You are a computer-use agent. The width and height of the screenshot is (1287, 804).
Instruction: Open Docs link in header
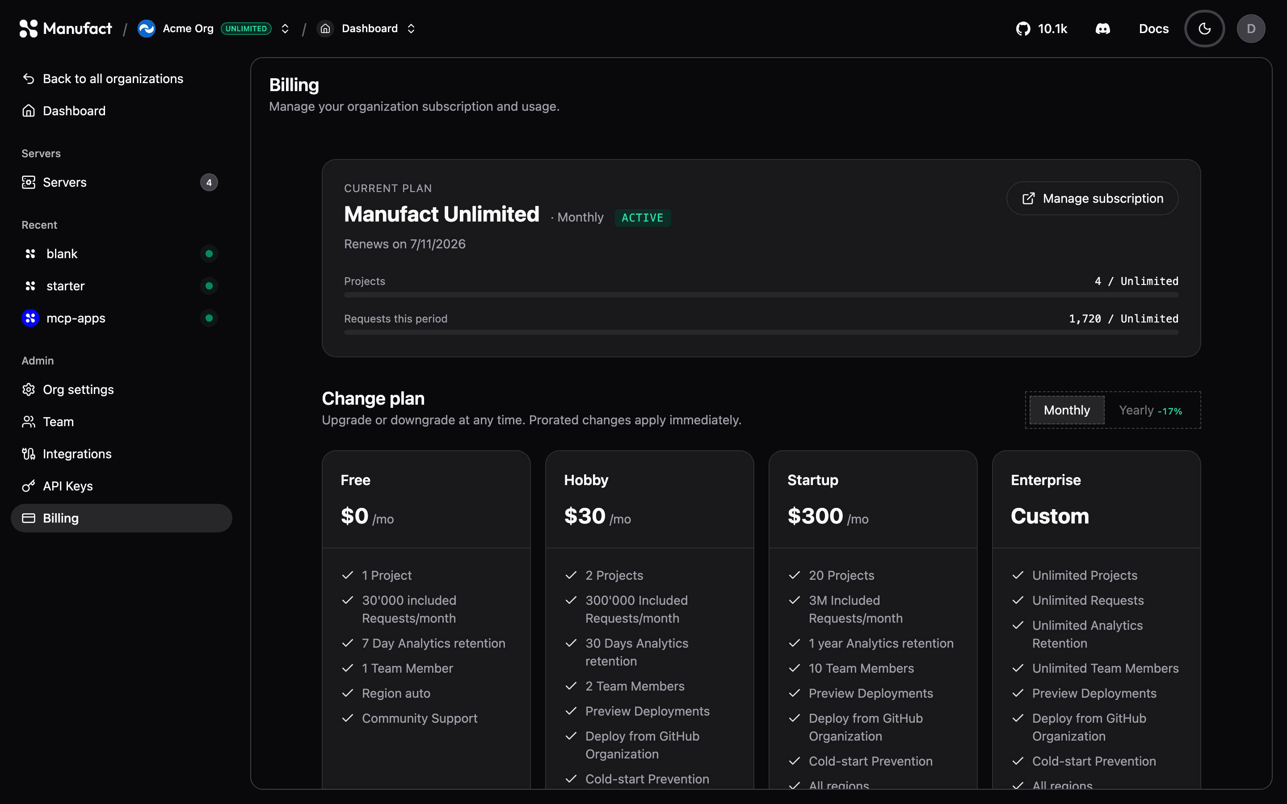(1153, 29)
